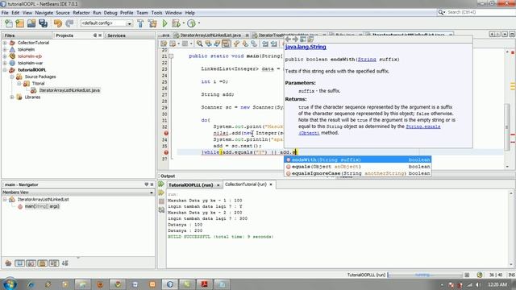Screen dimensions: 516x290
Task: Select equalsIgnoreCase completion item
Action: (x=357, y=173)
